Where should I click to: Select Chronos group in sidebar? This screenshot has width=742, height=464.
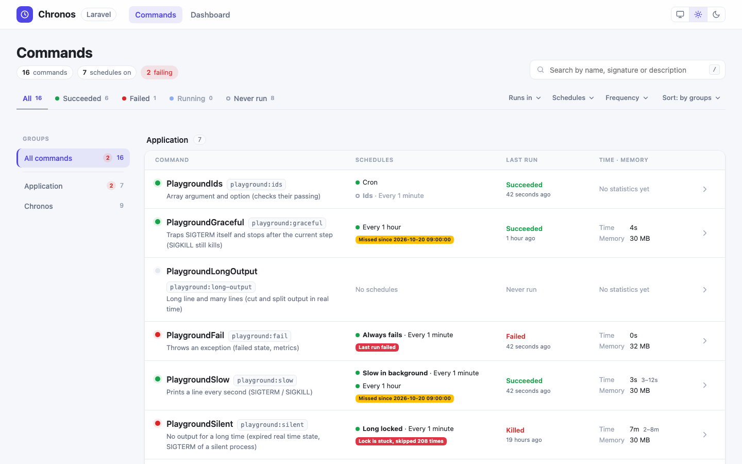73,206
